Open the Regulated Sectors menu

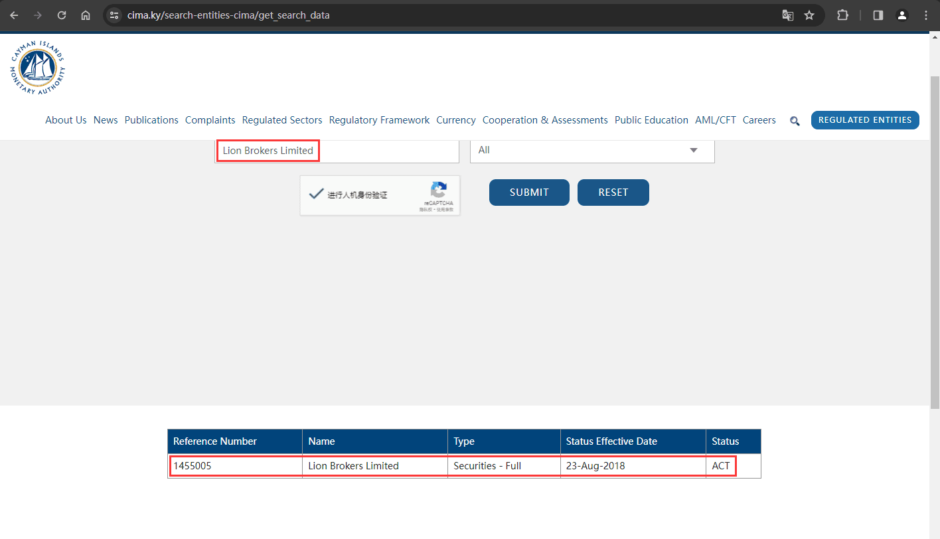tap(282, 120)
